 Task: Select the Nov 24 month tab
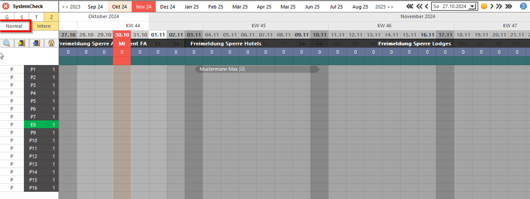point(143,7)
